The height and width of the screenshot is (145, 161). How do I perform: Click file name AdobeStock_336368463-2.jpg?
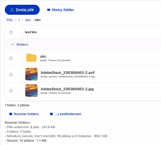[x=67, y=89]
